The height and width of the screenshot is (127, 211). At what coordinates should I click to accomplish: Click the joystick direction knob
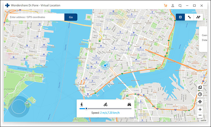click(x=27, y=103)
